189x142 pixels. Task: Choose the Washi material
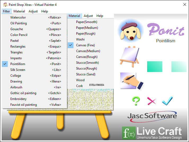click(x=91, y=39)
